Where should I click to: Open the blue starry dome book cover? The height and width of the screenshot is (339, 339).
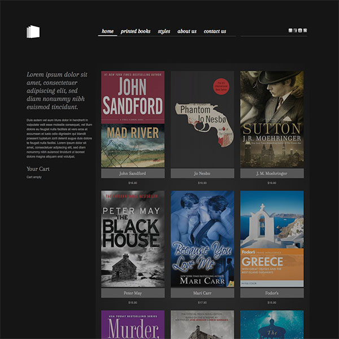pyautogui.click(x=272, y=324)
